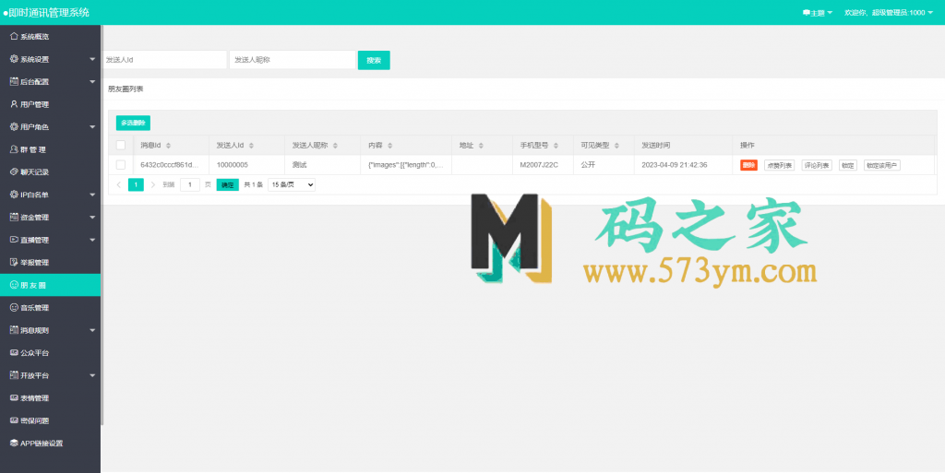Focus the 发送人昵称 search field
This screenshot has height=473, width=945.
pos(293,60)
